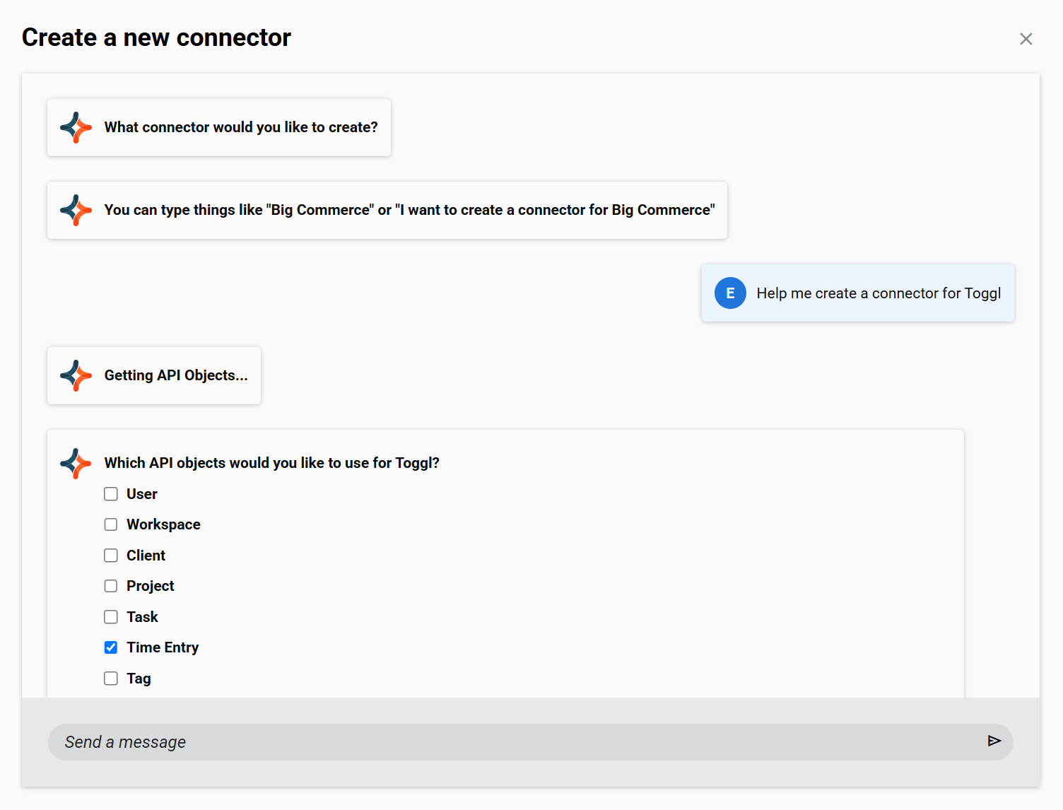Check the User API object
Viewport: 1063px width, 810px height.
111,493
